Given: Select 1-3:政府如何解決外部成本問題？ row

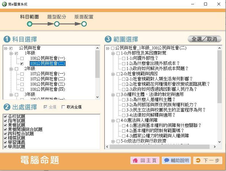Looking at the screenshot, I should click(157, 69).
